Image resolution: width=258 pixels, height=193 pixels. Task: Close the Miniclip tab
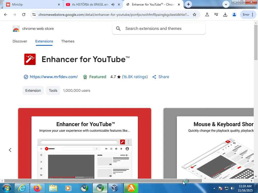click(x=59, y=5)
